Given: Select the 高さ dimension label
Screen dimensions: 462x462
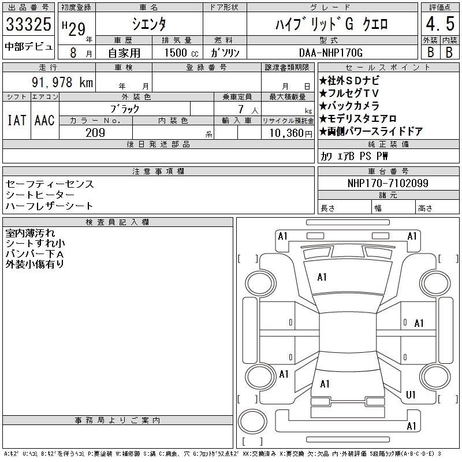Looking at the screenshot, I should click(425, 208).
